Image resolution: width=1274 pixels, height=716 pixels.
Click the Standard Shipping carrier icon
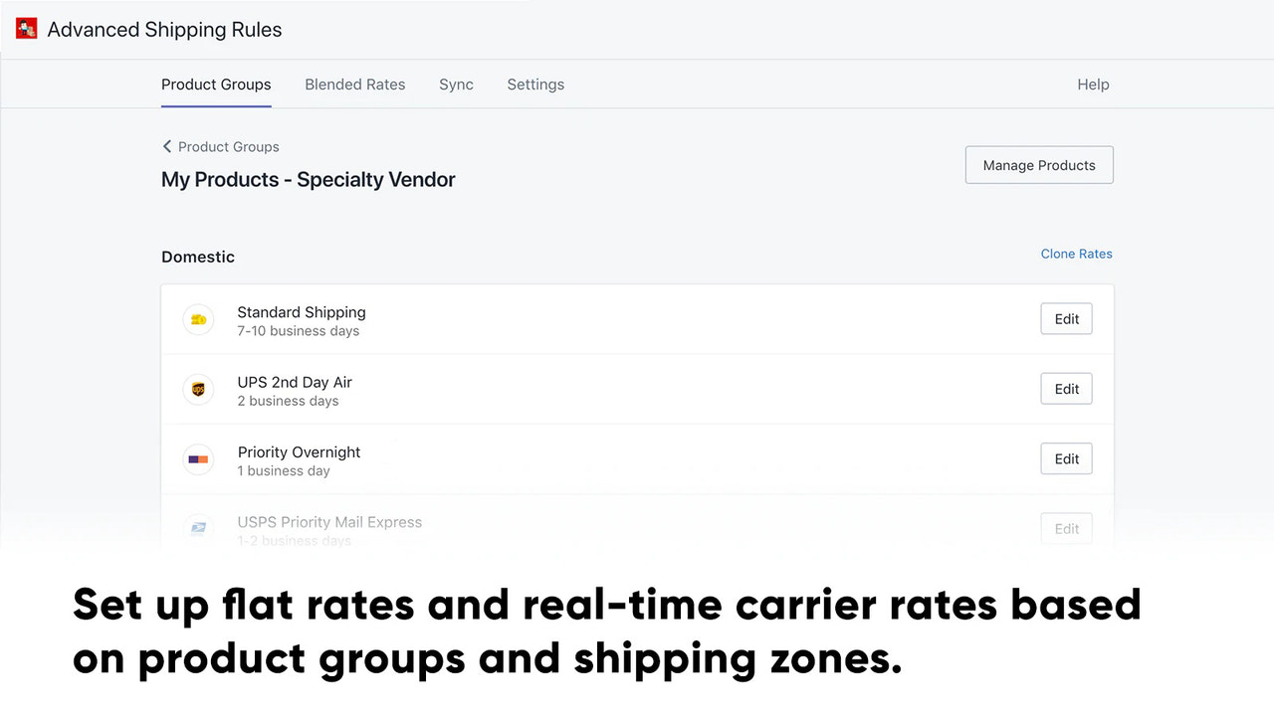(198, 319)
